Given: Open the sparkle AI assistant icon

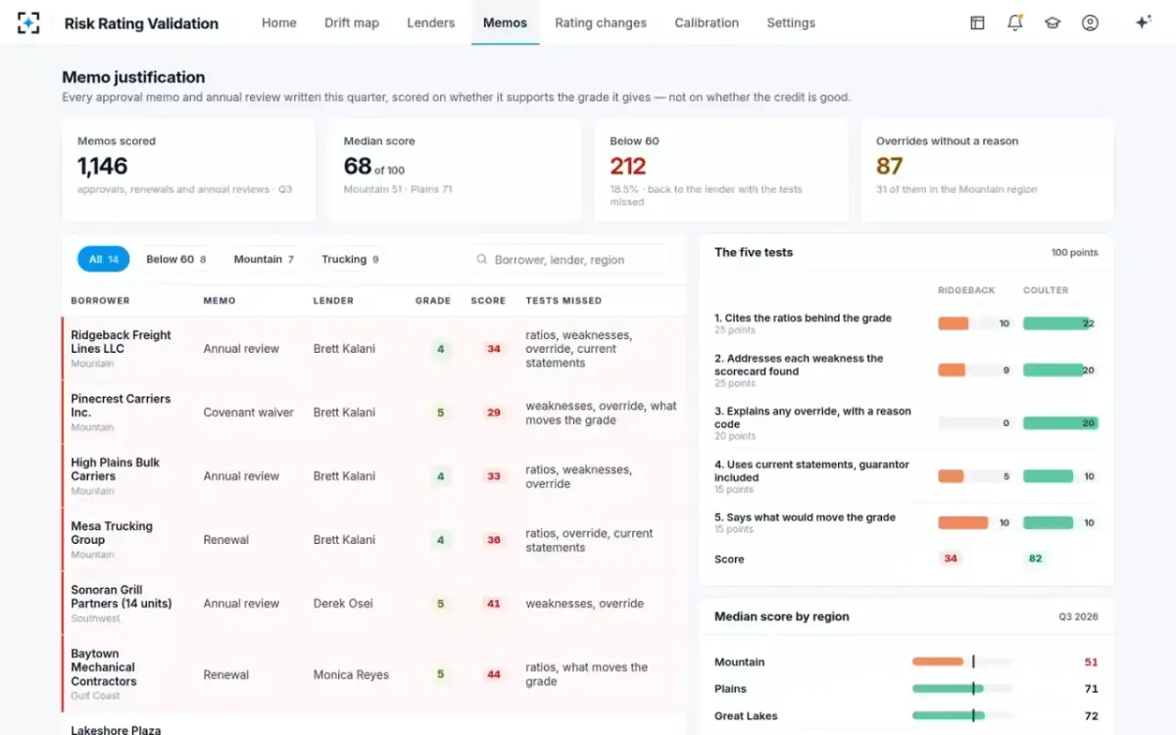Looking at the screenshot, I should (1143, 23).
